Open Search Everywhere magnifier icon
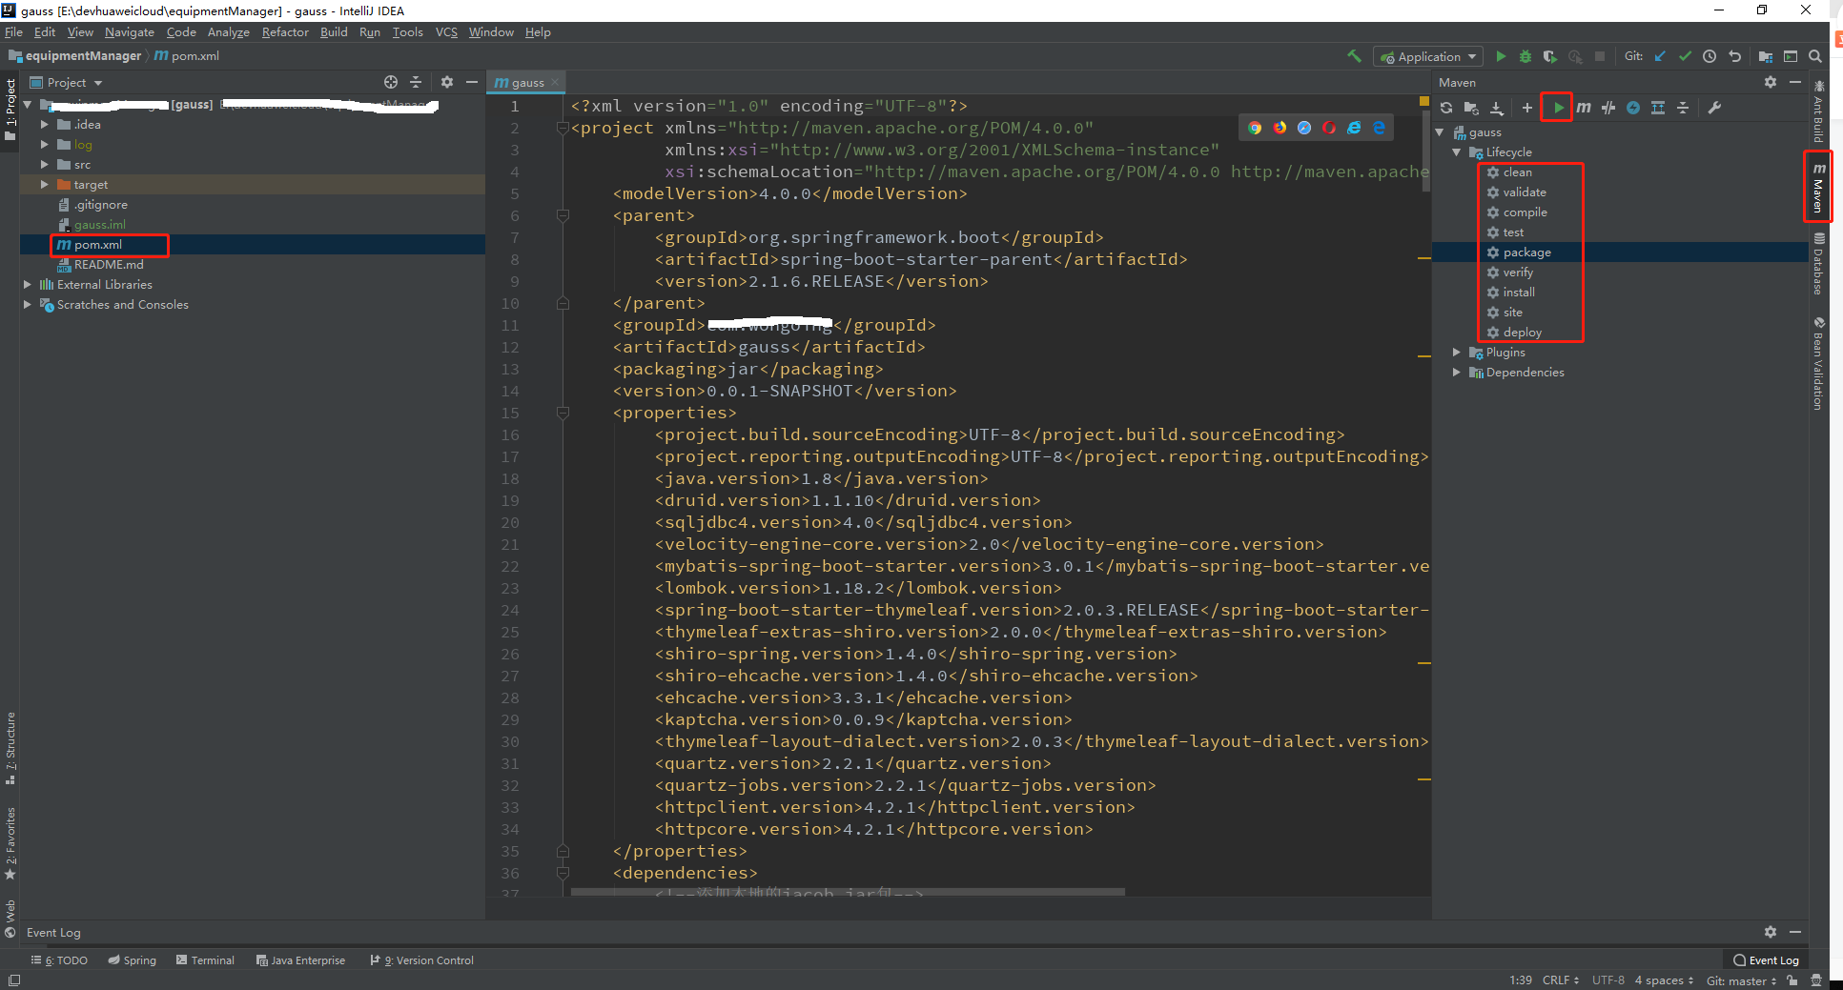The image size is (1843, 990). pos(1815,56)
